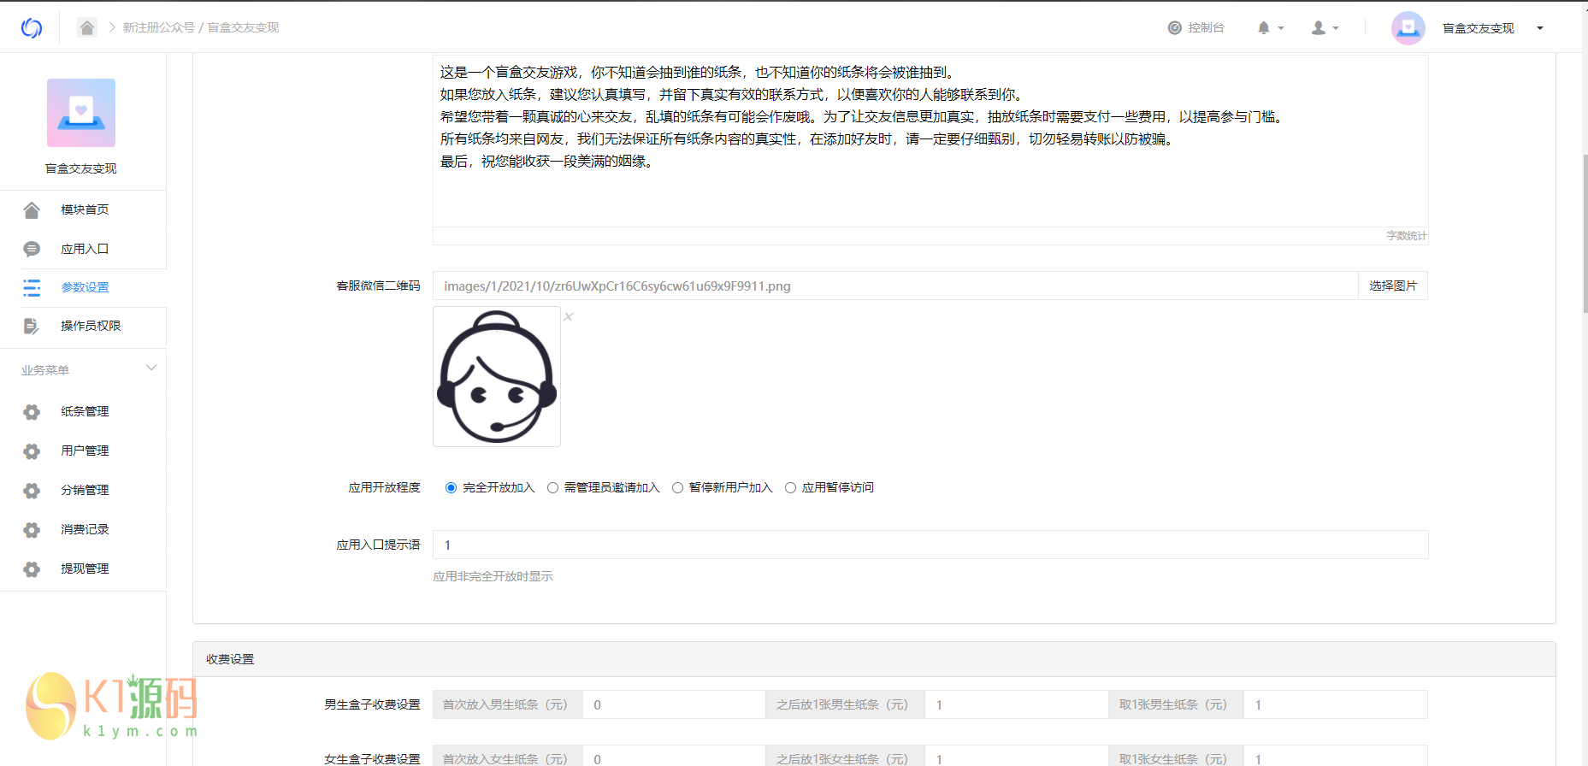Open 提现管理 in business menu

83,569
